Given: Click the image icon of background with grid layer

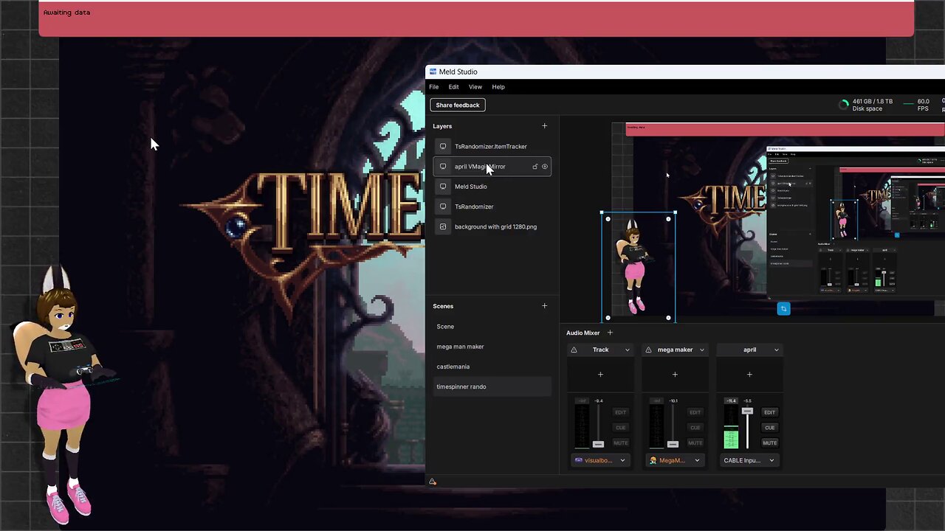Looking at the screenshot, I should (x=443, y=226).
